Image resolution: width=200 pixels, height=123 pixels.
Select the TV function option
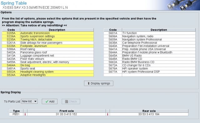(150, 33)
